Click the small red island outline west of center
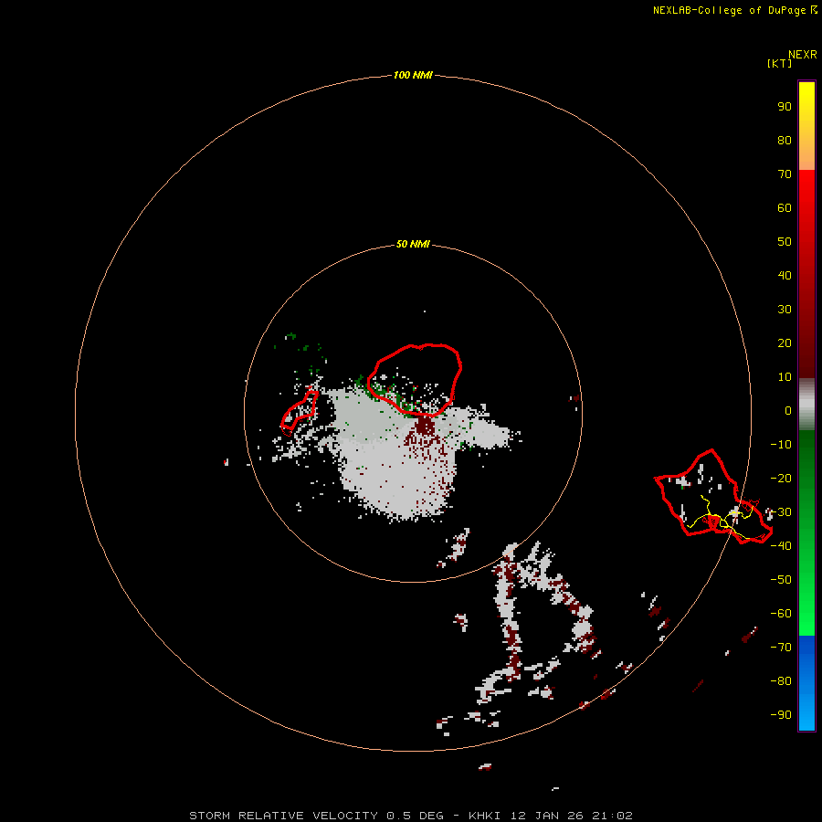The width and height of the screenshot is (822, 822). 300,412
